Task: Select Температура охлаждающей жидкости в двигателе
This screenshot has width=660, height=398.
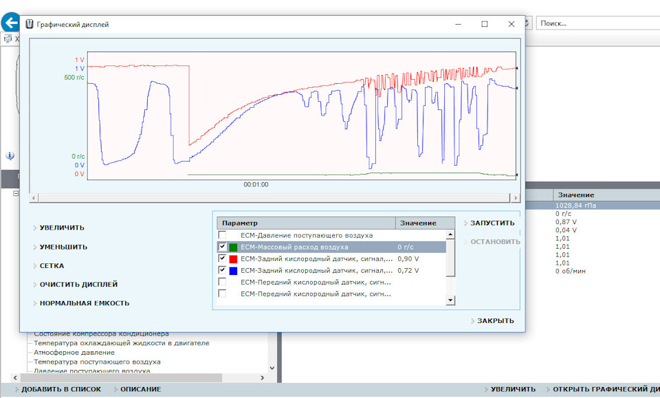Action: point(121,343)
